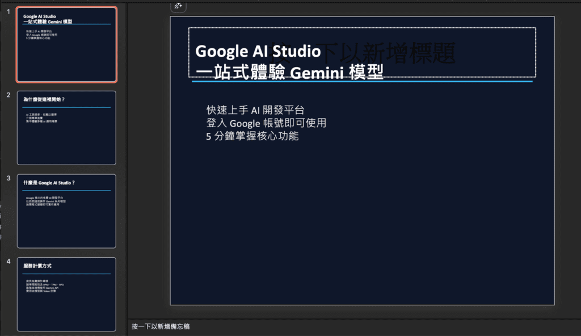This screenshot has width=581, height=336.
Task: Click the gray workspace right of the slide
Action: (567, 170)
